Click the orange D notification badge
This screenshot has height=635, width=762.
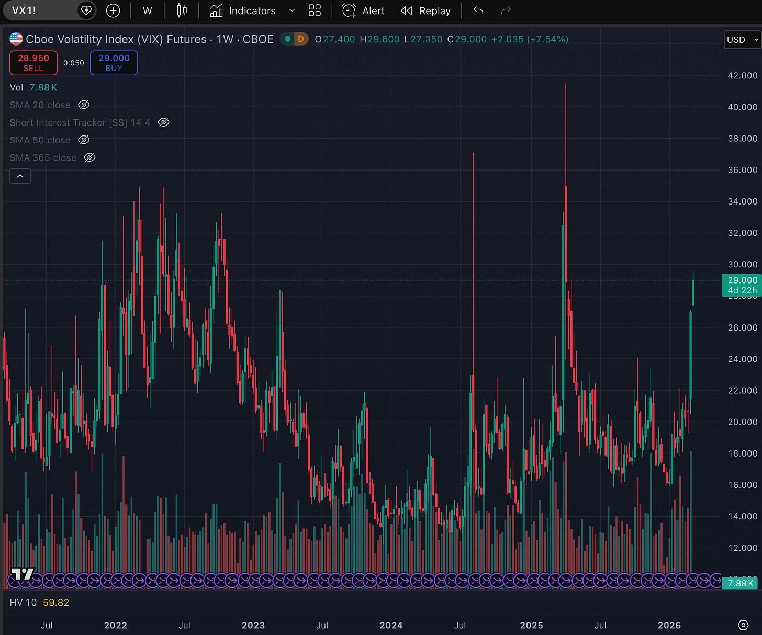[x=300, y=39]
